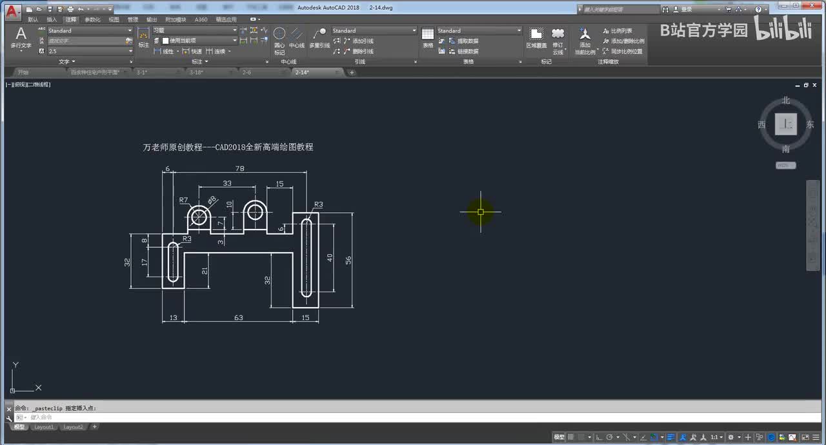Click the Undo arrow in quick access toolbar
This screenshot has height=445, width=826.
tap(81, 9)
